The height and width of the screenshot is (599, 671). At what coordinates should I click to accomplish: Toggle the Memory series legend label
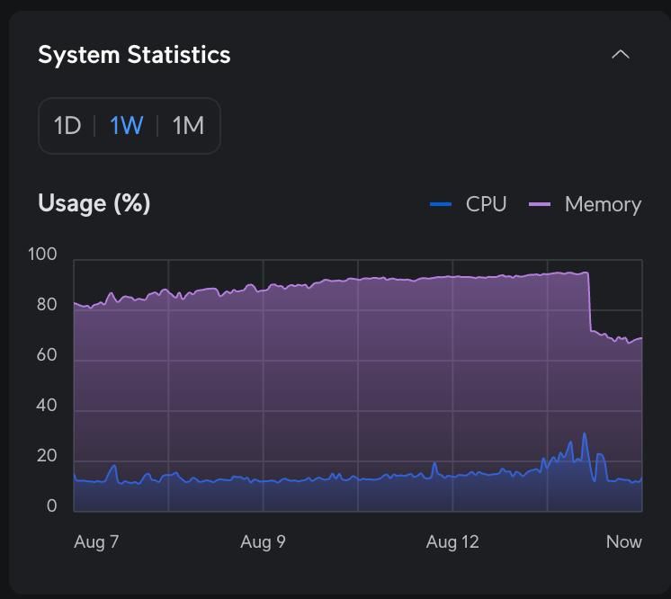(x=603, y=204)
